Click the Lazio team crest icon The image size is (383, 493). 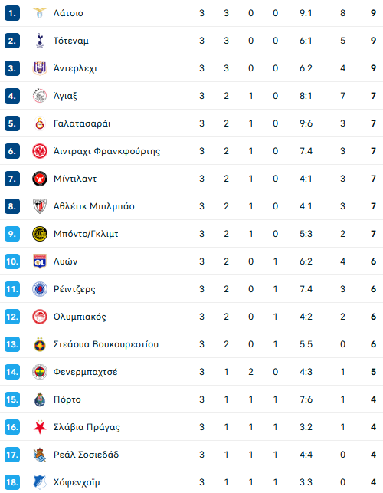pos(40,13)
